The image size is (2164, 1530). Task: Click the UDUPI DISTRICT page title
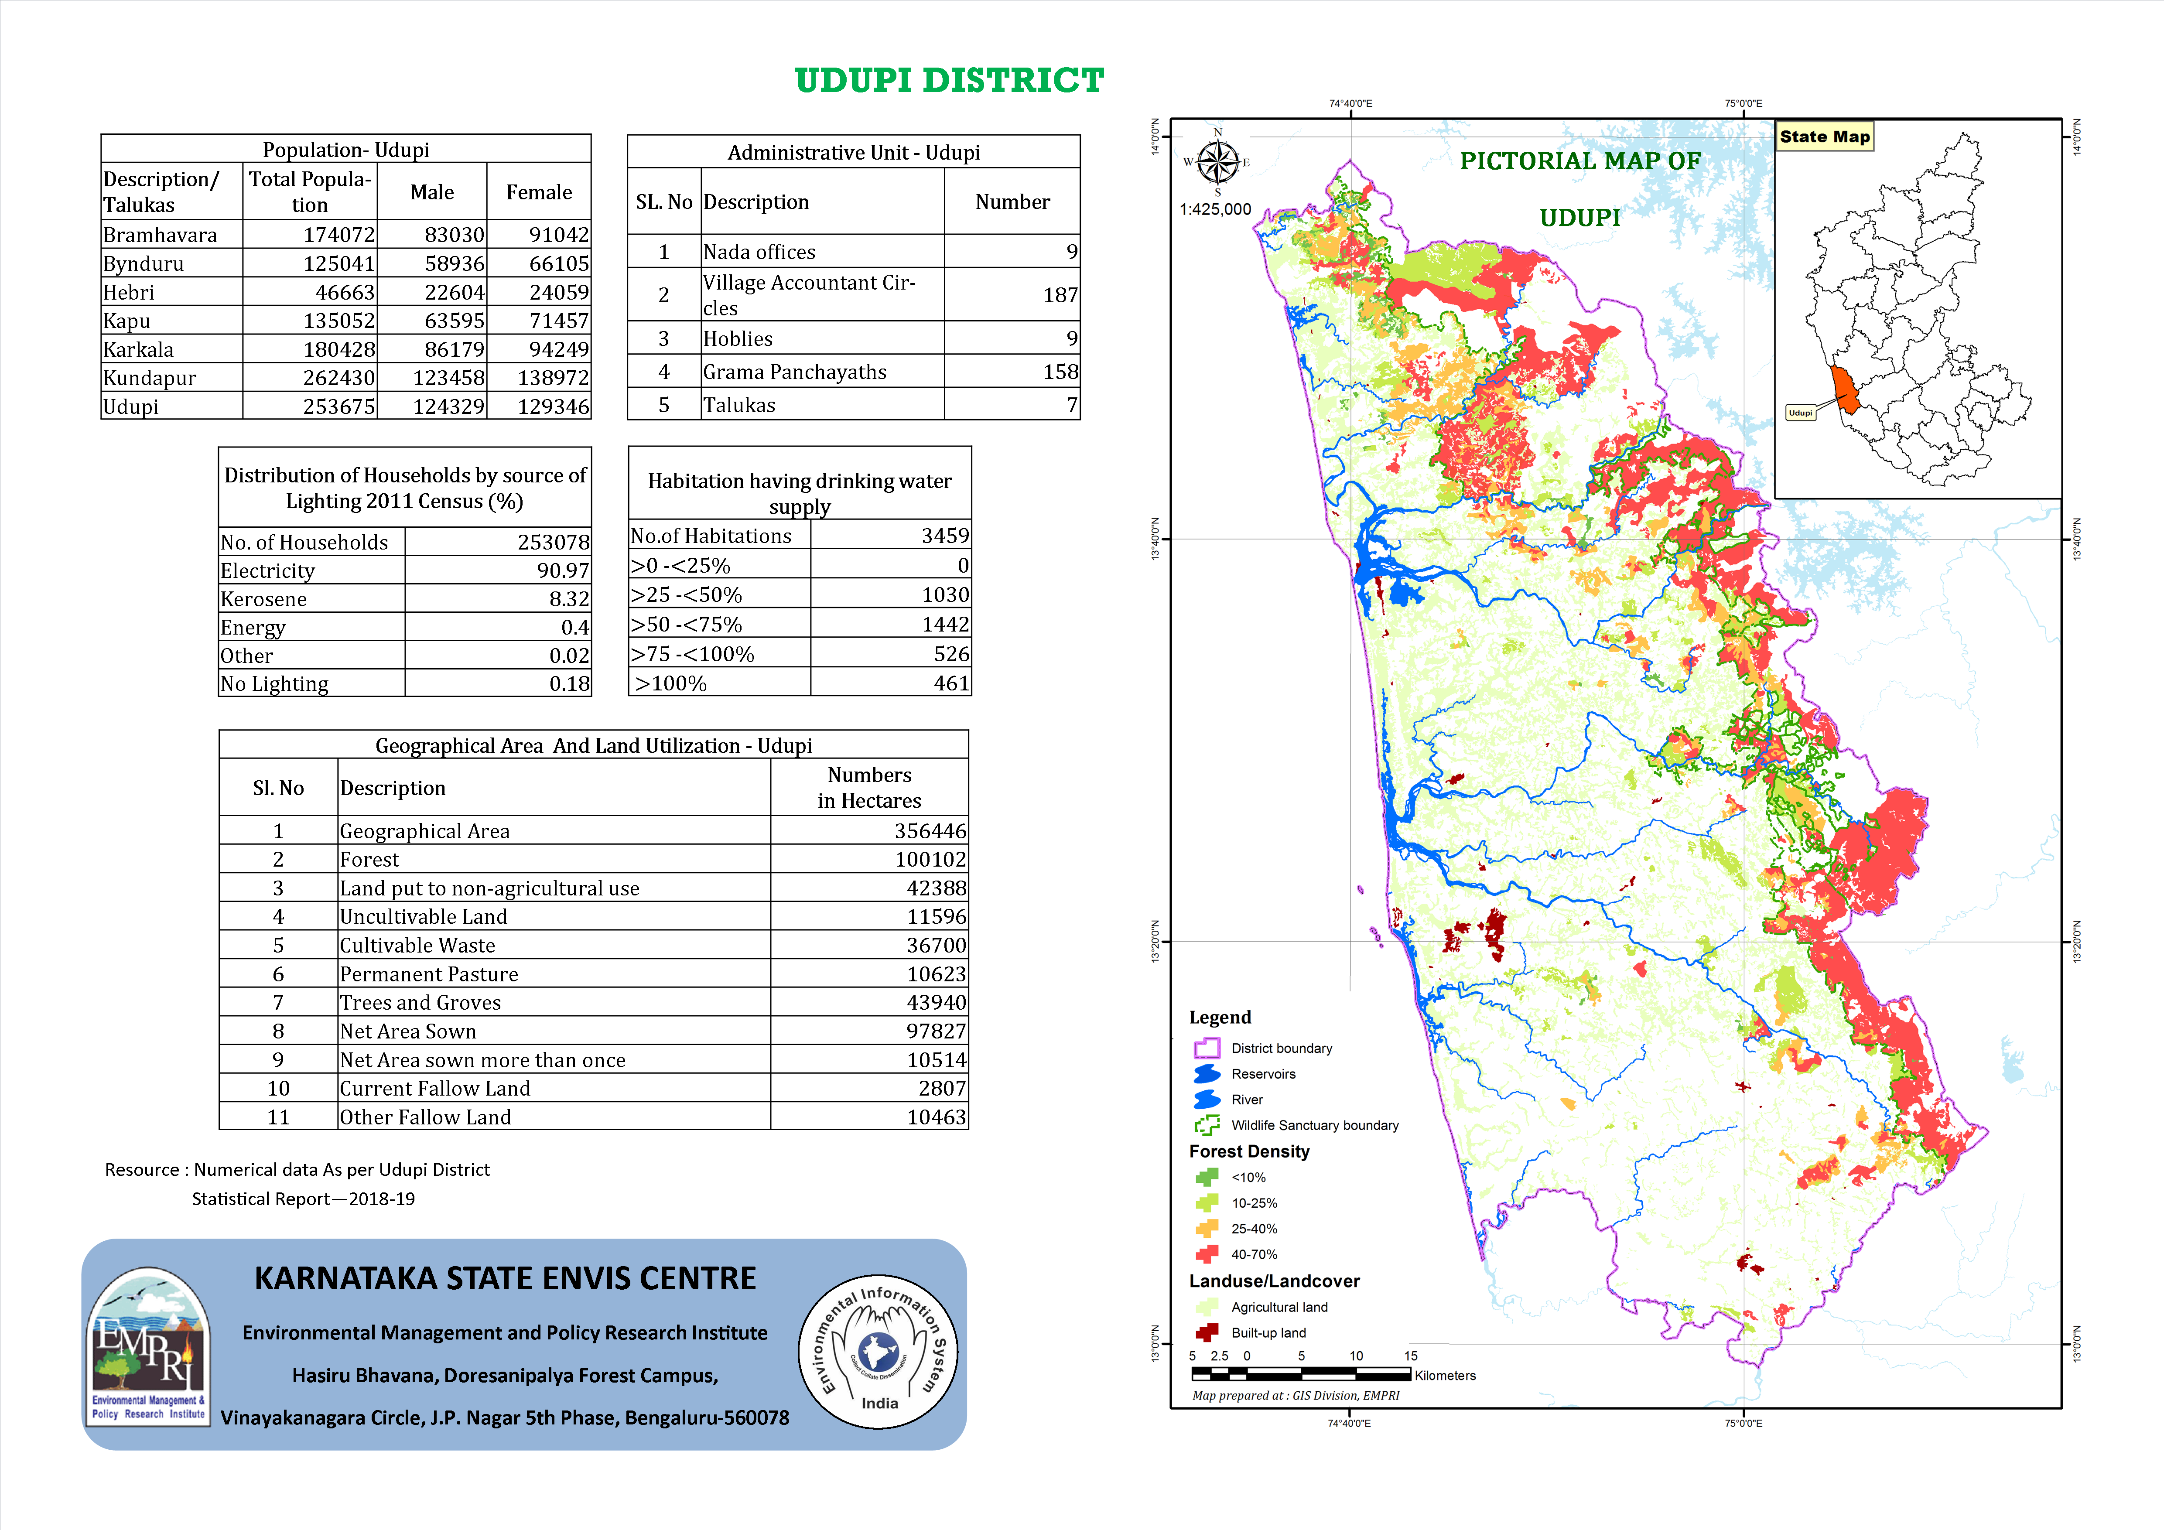(x=949, y=80)
